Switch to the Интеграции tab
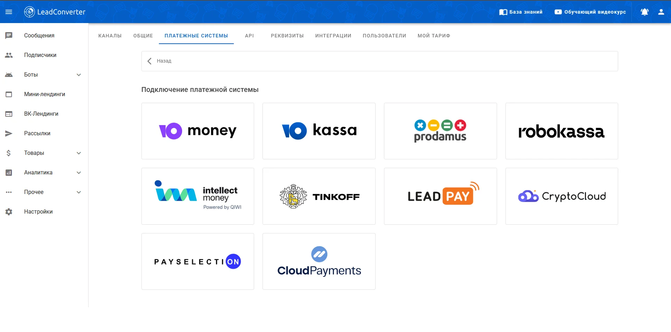The image size is (671, 332). tap(333, 36)
